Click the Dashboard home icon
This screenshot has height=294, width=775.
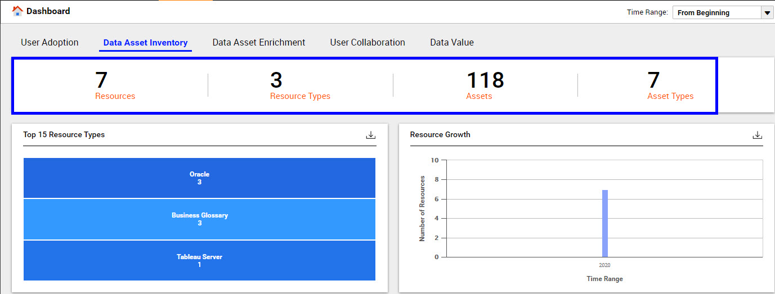17,11
